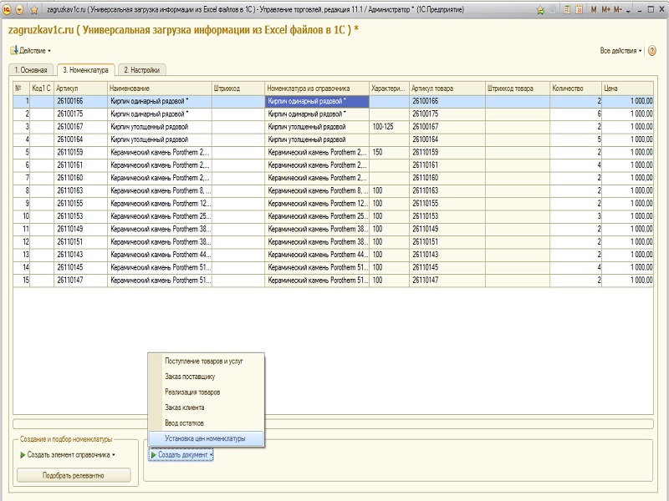Expand the title bar tools dropdown arrow
The height and width of the screenshot is (501, 669).
(629, 11)
